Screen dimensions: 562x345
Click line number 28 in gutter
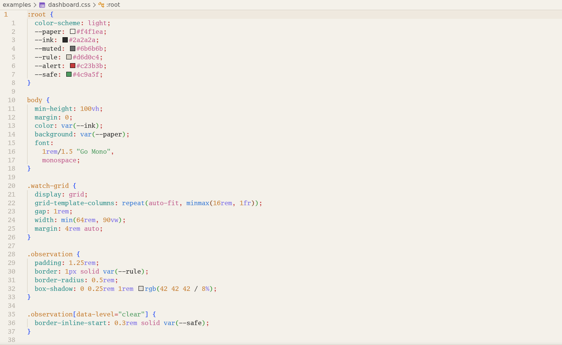(12, 254)
